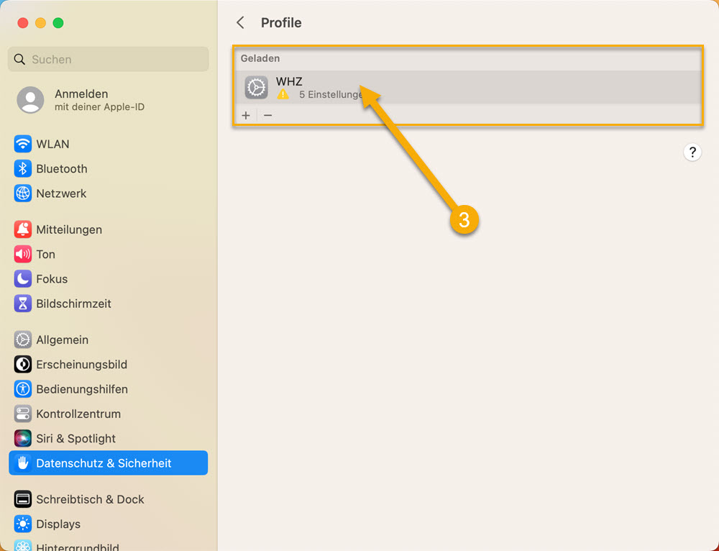Click the Siri & Spotlight icon

[x=22, y=439]
